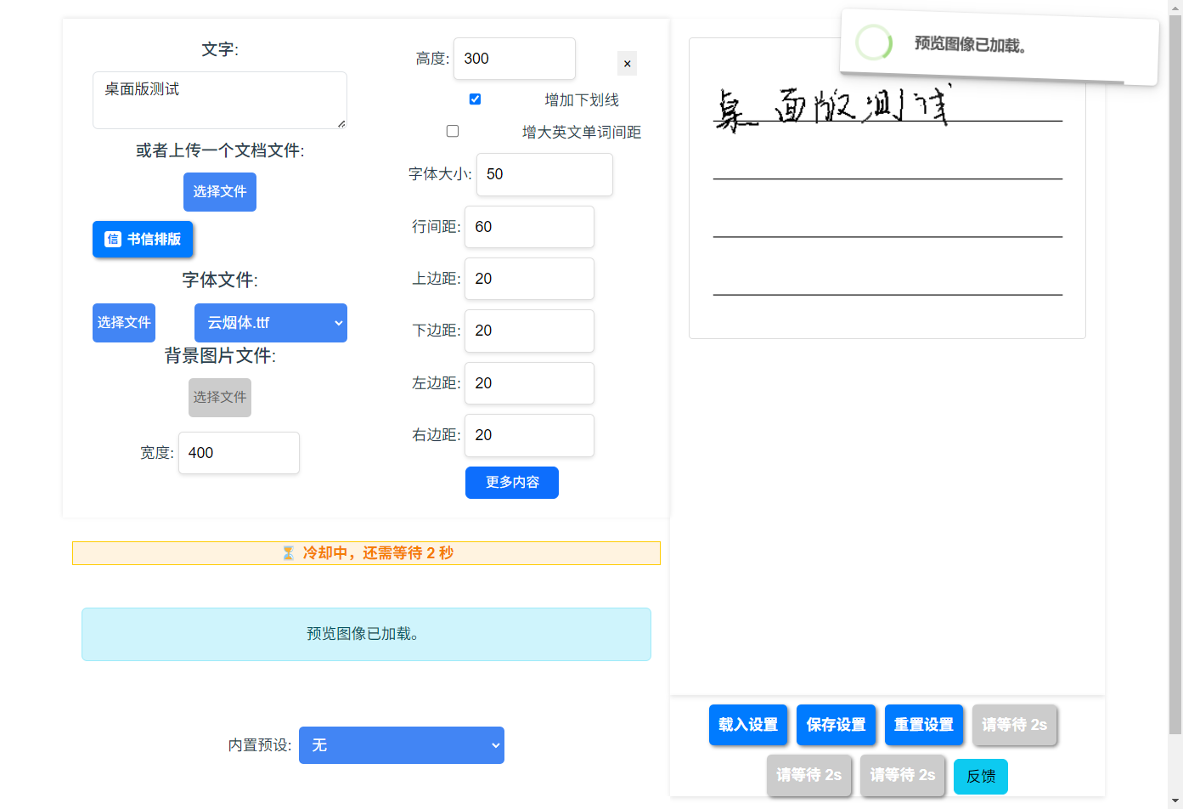The image size is (1183, 809).
Task: Select the 左边距 input field
Action: [x=529, y=383]
